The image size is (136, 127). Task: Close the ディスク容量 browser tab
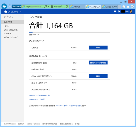100,7
